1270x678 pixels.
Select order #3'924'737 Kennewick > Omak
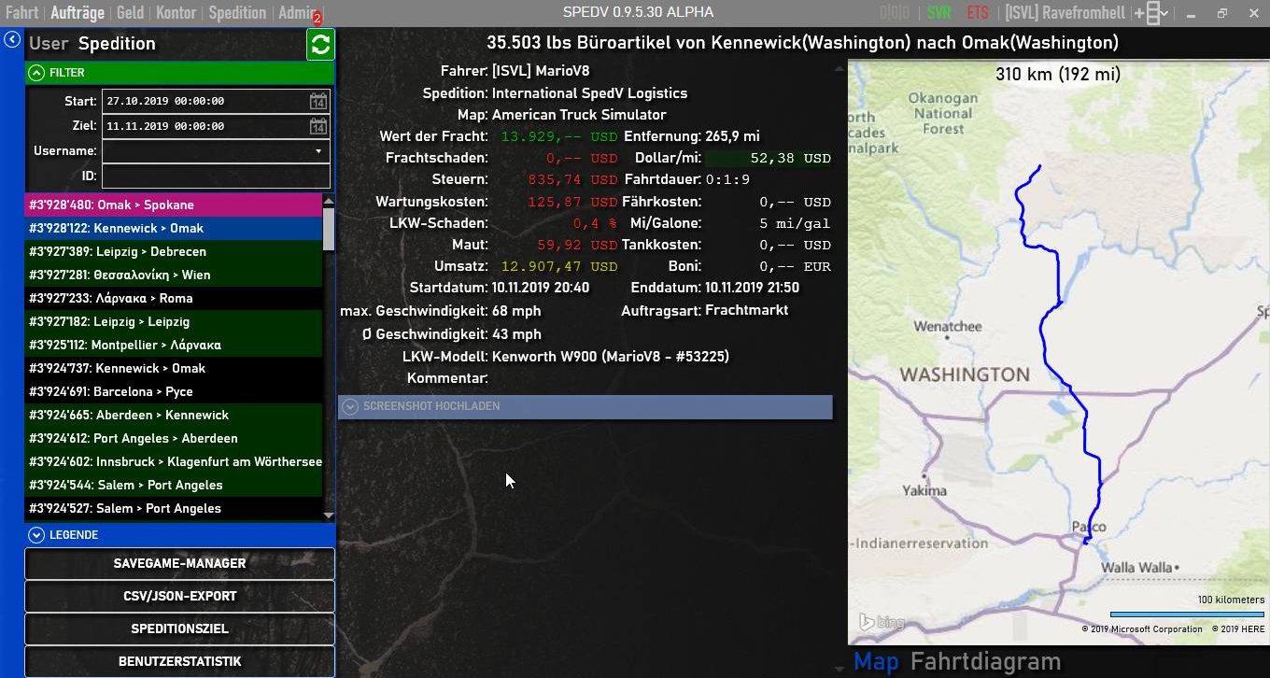coord(174,368)
